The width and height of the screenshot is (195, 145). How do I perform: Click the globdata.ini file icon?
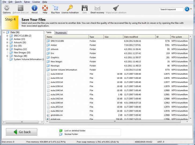click(48, 115)
